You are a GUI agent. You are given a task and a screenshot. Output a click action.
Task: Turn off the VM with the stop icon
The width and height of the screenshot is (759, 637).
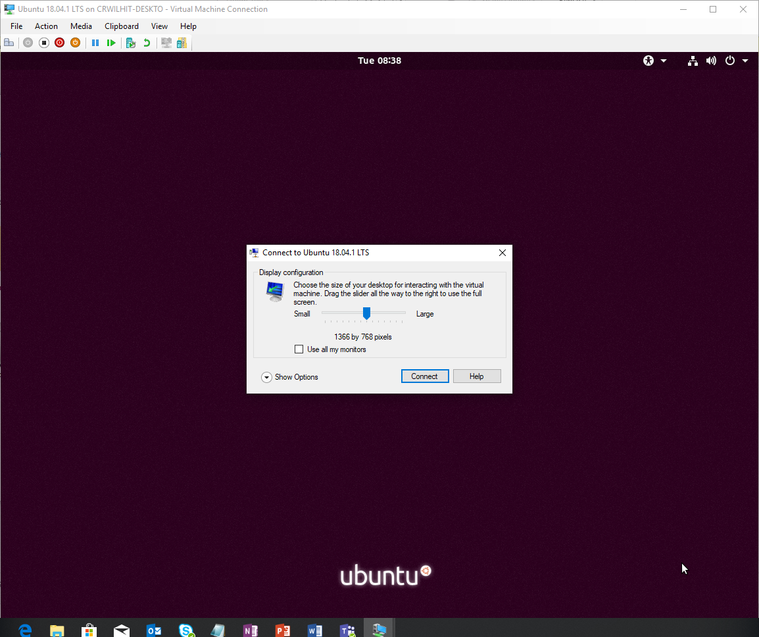pyautogui.click(x=44, y=43)
